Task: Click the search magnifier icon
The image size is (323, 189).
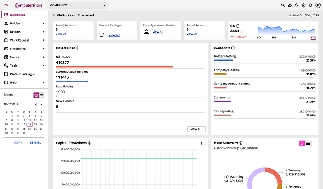Action: click(x=283, y=5)
